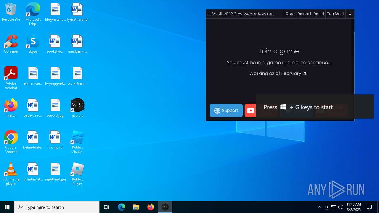Open the Windows Start menu
This screenshot has height=213, width=379.
tap(7, 207)
